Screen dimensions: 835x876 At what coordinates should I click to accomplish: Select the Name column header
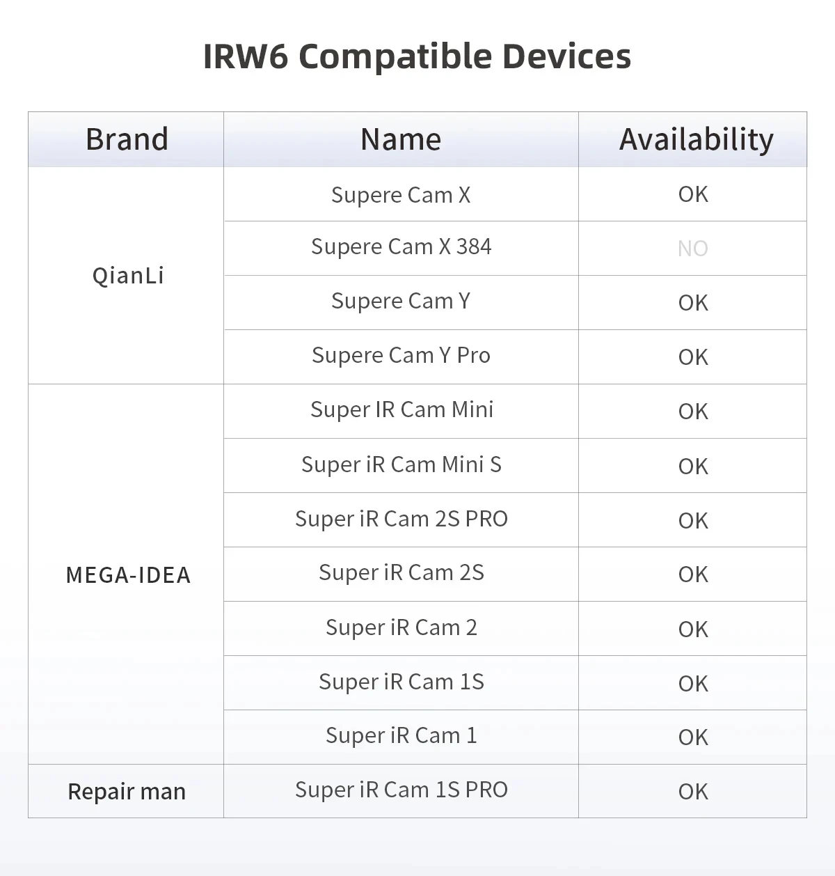pyautogui.click(x=401, y=139)
